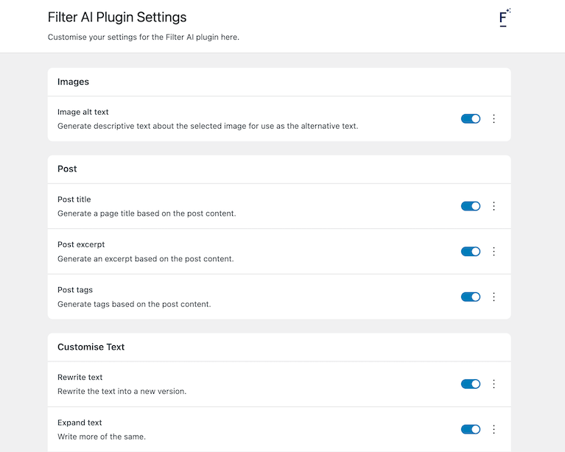Image resolution: width=565 pixels, height=452 pixels.
Task: Click the Post title label
Action: pyautogui.click(x=74, y=199)
